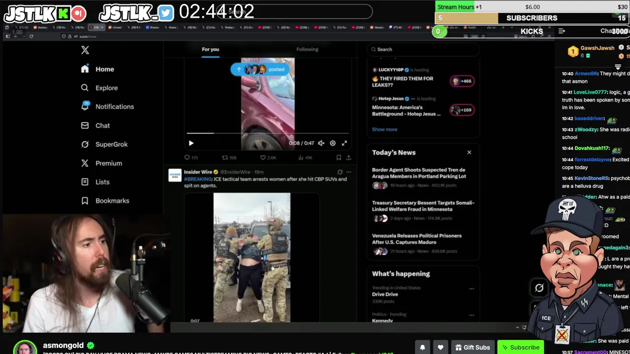Viewport: 630px width, 354px height.
Task: Open the Insider Wire account name
Action: (x=198, y=172)
